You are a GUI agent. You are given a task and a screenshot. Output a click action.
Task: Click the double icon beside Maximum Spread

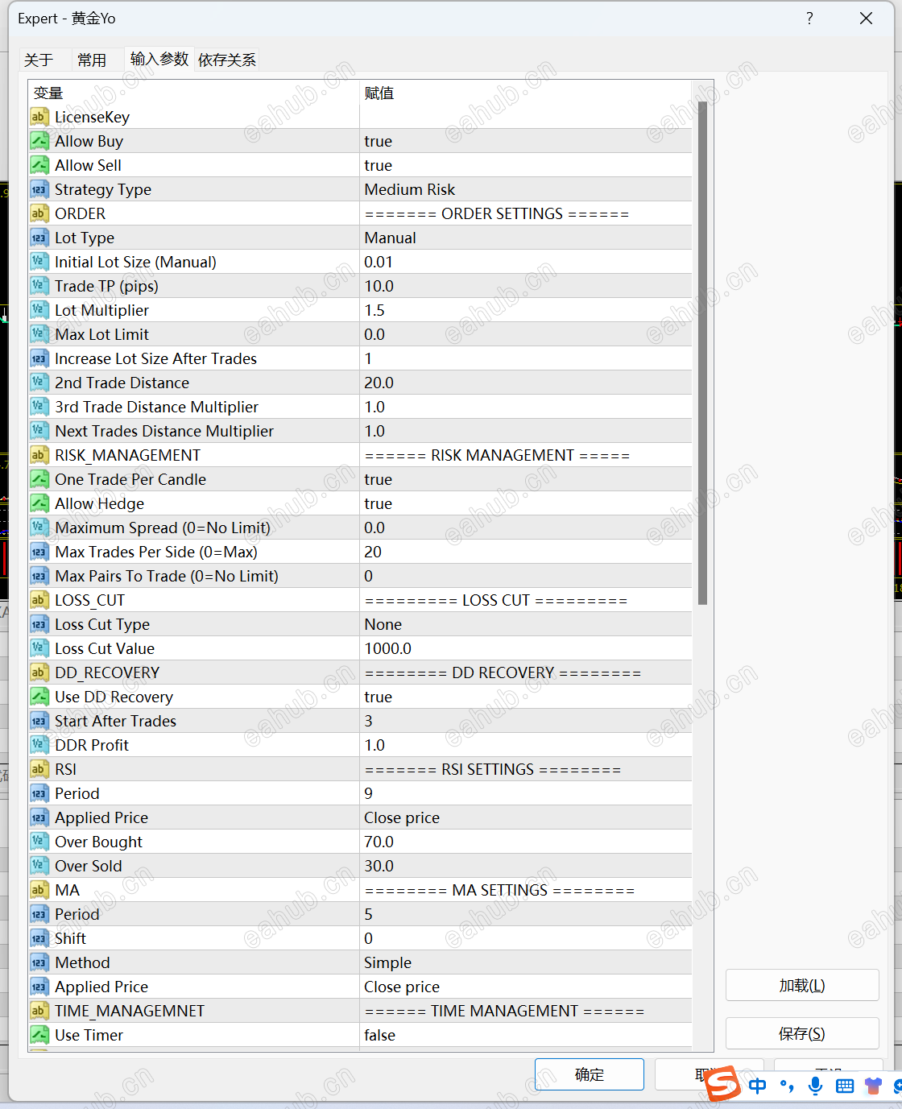click(39, 528)
